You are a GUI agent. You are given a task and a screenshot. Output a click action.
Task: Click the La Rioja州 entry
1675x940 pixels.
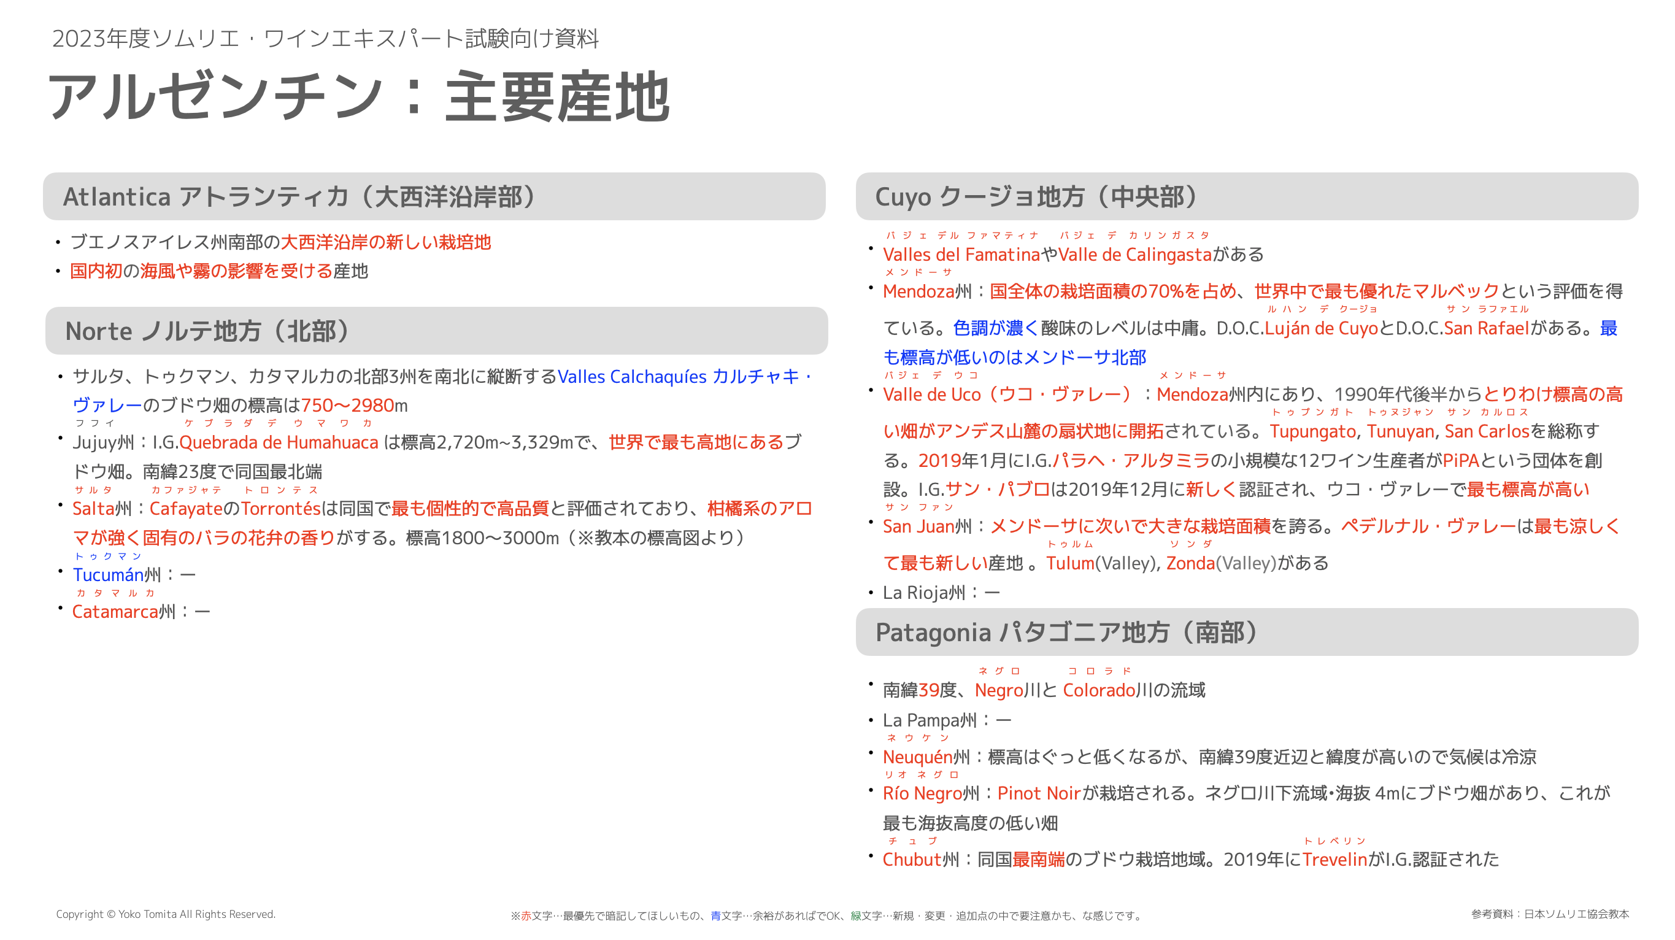pos(942,593)
